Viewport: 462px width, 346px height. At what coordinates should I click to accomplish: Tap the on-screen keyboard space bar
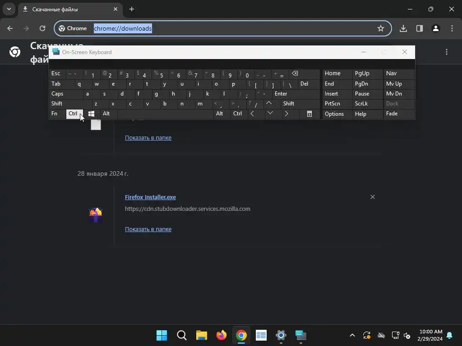(165, 114)
